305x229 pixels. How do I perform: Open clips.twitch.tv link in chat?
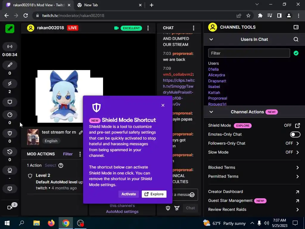pyautogui.click(x=179, y=86)
